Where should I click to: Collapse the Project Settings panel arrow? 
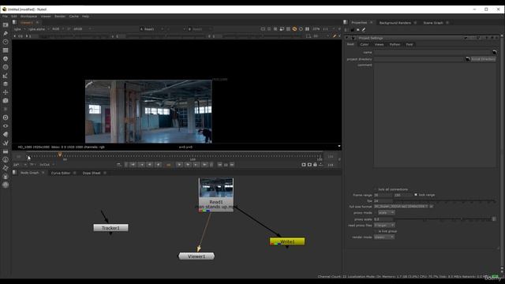pyautogui.click(x=347, y=38)
